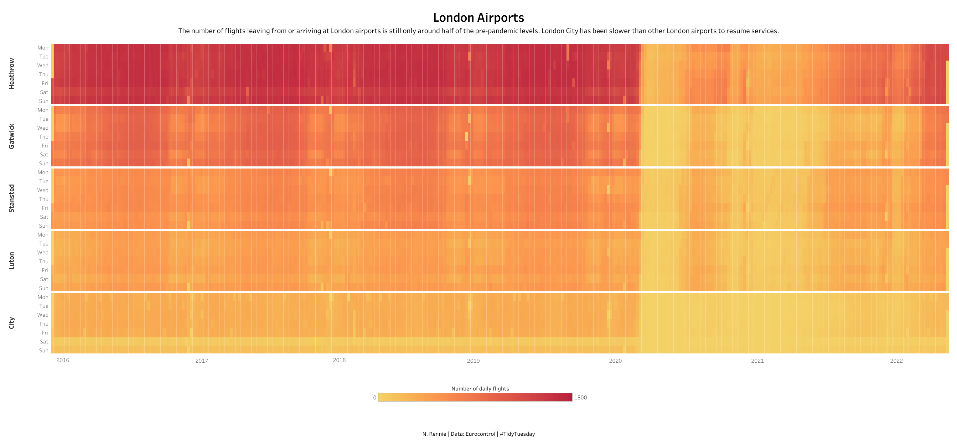This screenshot has height=445, width=957.
Task: Select the Gatwick airport row label
Action: coord(11,136)
